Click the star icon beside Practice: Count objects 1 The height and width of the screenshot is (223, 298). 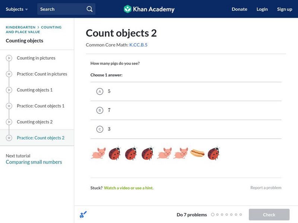9,106
